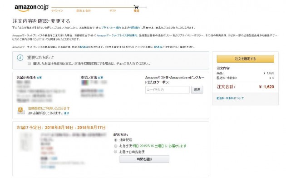Click the サインイン progress step
This screenshot has width=286, height=178.
[x=57, y=10]
